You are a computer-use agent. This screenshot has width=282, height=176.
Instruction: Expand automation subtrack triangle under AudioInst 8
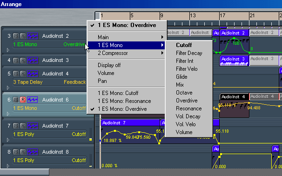point(8,166)
